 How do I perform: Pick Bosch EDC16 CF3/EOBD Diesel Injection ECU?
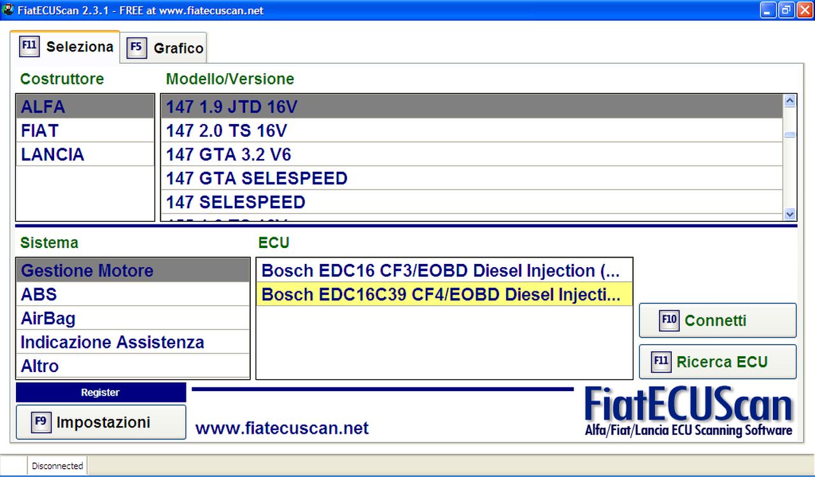pyautogui.click(x=440, y=271)
